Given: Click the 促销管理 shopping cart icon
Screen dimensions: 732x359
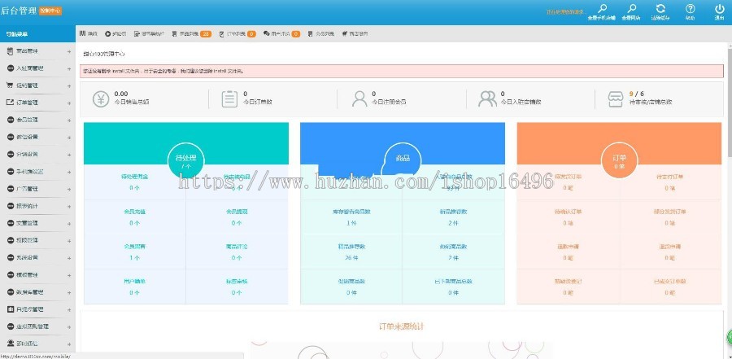Looking at the screenshot, I should 10,85.
